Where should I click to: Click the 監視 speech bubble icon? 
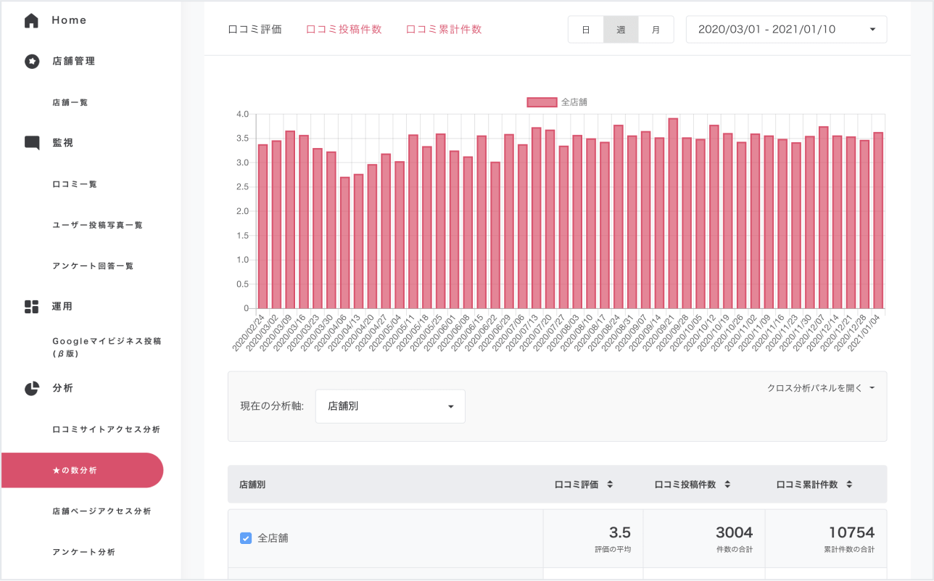32,143
